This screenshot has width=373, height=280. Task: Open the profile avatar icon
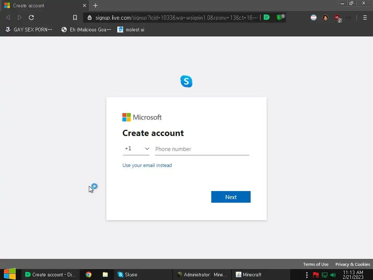click(325, 17)
